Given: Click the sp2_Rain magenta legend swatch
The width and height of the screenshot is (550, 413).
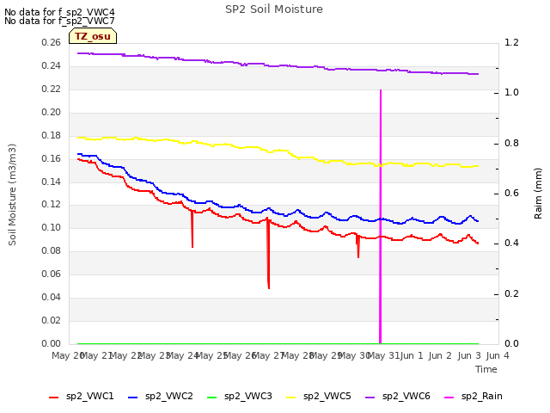Looking at the screenshot, I should 449,398.
